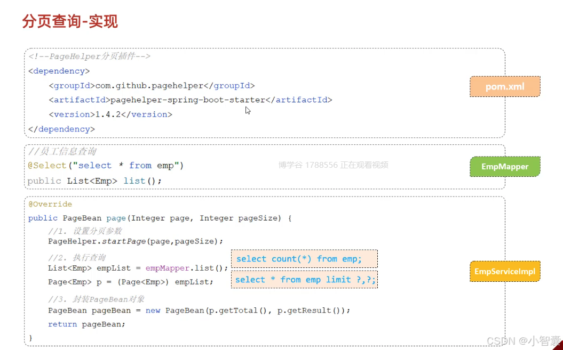Select the orange pom.xml label
563x350 pixels.
pos(505,86)
